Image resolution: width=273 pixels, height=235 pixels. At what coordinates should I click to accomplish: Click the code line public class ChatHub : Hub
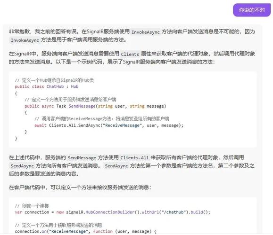pyautogui.click(x=47, y=86)
